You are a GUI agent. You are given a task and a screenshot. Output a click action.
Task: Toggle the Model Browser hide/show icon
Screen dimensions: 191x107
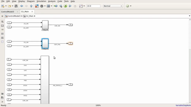pyautogui.click(x=2, y=16)
